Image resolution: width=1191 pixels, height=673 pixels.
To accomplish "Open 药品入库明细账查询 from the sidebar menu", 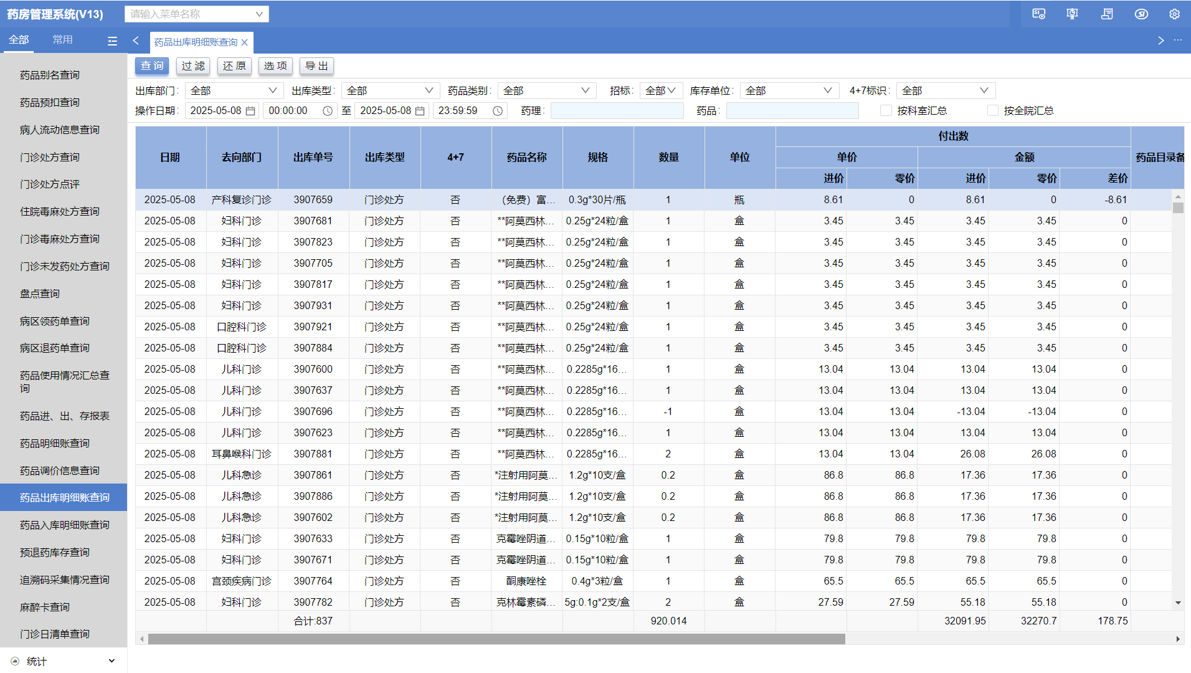I will [64, 525].
